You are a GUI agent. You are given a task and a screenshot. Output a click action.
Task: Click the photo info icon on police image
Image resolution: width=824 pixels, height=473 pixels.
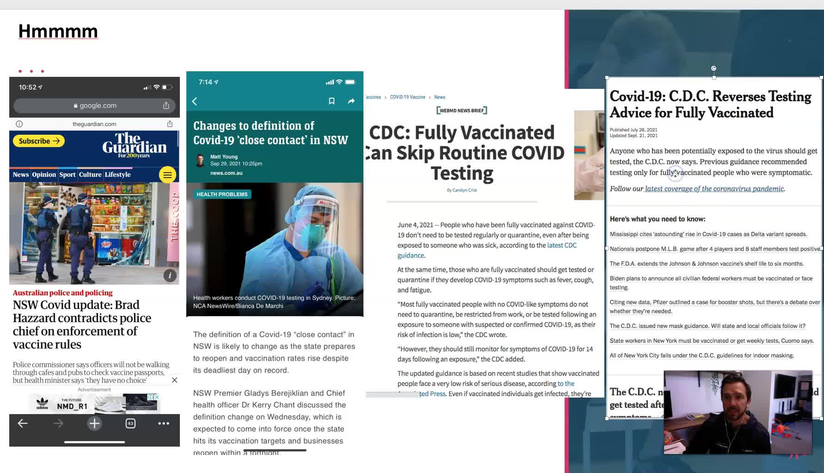click(x=170, y=275)
